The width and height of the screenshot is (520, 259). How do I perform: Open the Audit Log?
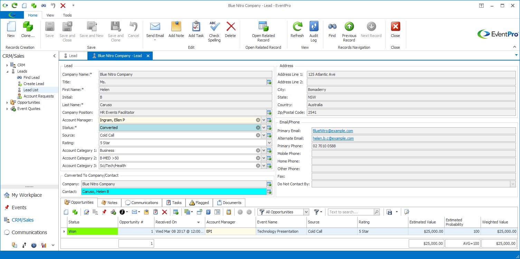coord(314,31)
